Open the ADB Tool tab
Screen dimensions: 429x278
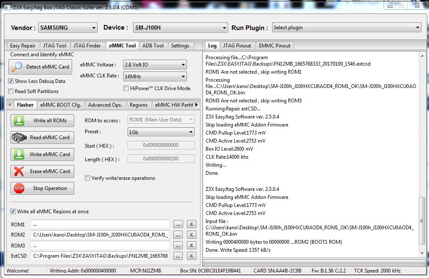pyautogui.click(x=153, y=46)
